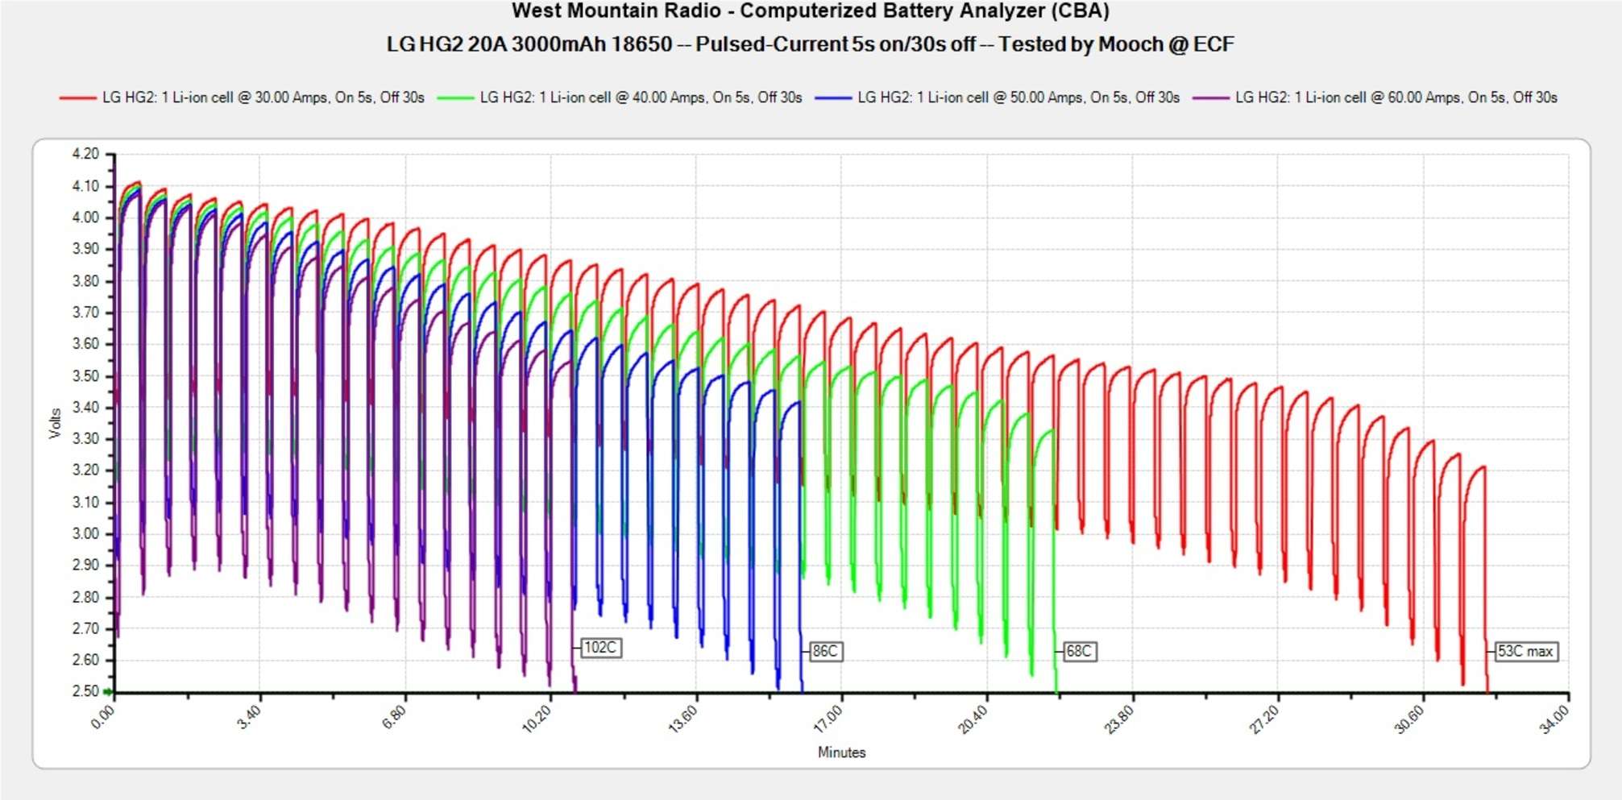Click the LG HG2 pulsed-current subtitle
Image resolution: width=1622 pixels, height=800 pixels.
coord(810,44)
